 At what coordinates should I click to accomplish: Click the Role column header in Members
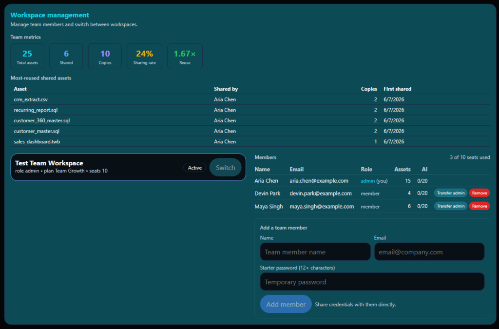pyautogui.click(x=366, y=169)
